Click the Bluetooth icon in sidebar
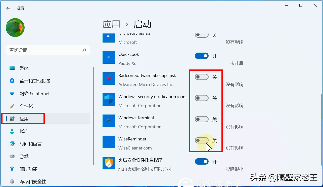 coord(12,81)
